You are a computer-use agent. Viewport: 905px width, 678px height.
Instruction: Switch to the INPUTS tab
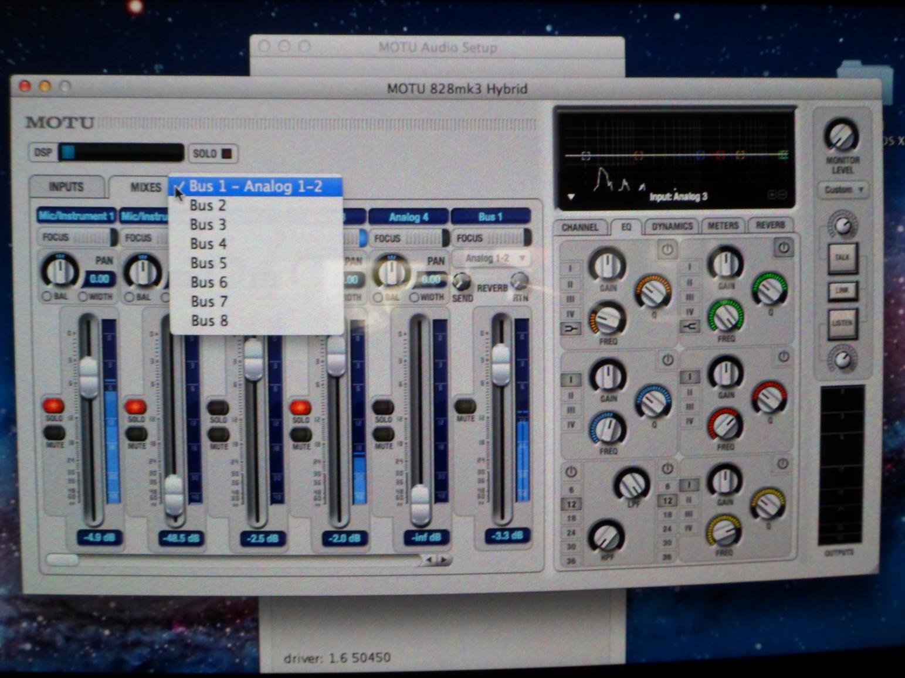[x=66, y=187]
